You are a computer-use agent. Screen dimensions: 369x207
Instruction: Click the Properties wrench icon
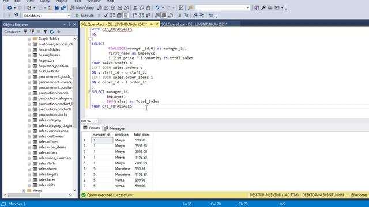click(x=263, y=7)
